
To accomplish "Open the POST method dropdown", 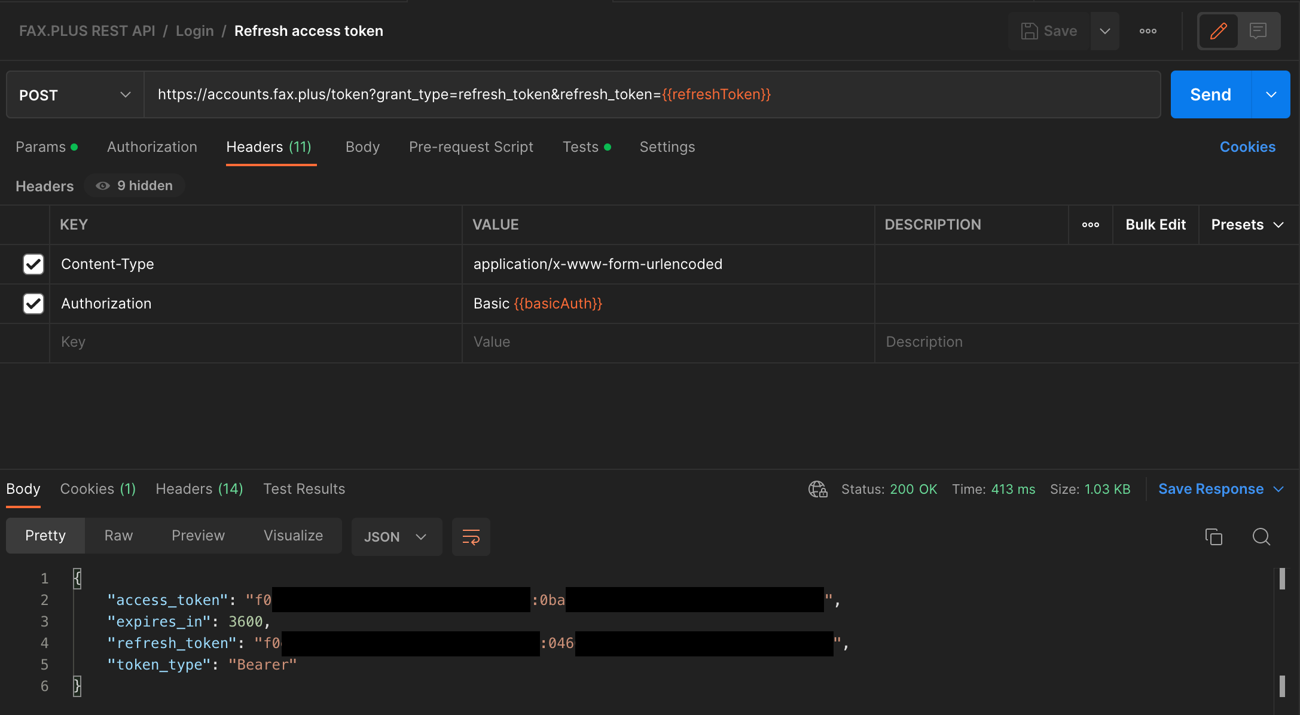I will (75, 95).
